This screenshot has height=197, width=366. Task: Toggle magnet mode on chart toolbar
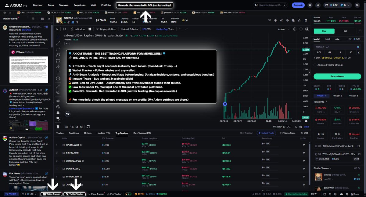click(x=58, y=100)
